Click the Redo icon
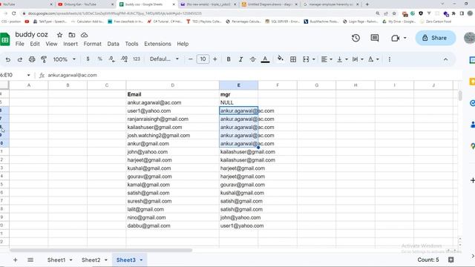The image size is (475, 267). [x=20, y=59]
